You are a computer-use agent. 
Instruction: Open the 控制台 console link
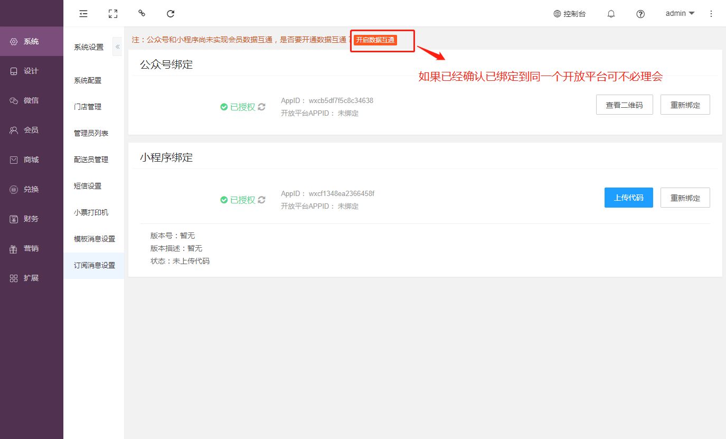click(x=569, y=14)
